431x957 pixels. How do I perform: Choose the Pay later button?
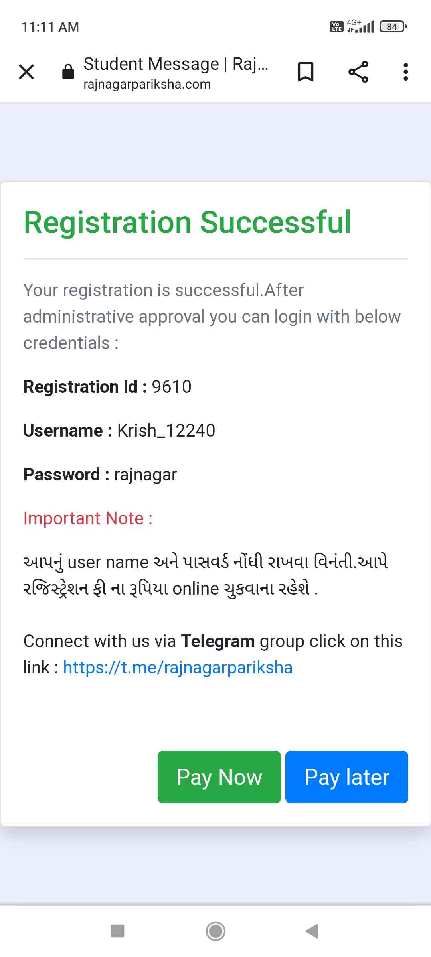tap(346, 777)
